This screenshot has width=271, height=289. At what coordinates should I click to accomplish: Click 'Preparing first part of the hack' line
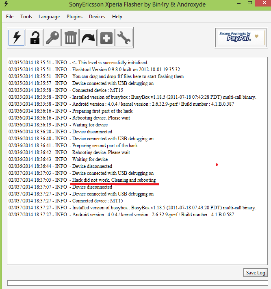70,111
